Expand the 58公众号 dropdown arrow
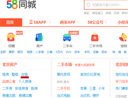 coord(106,22)
